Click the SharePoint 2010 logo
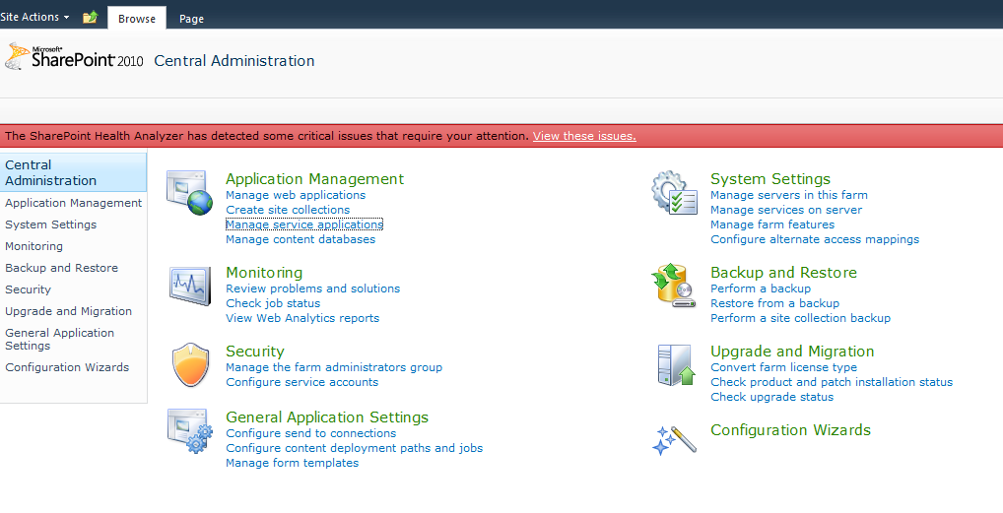 tap(74, 58)
